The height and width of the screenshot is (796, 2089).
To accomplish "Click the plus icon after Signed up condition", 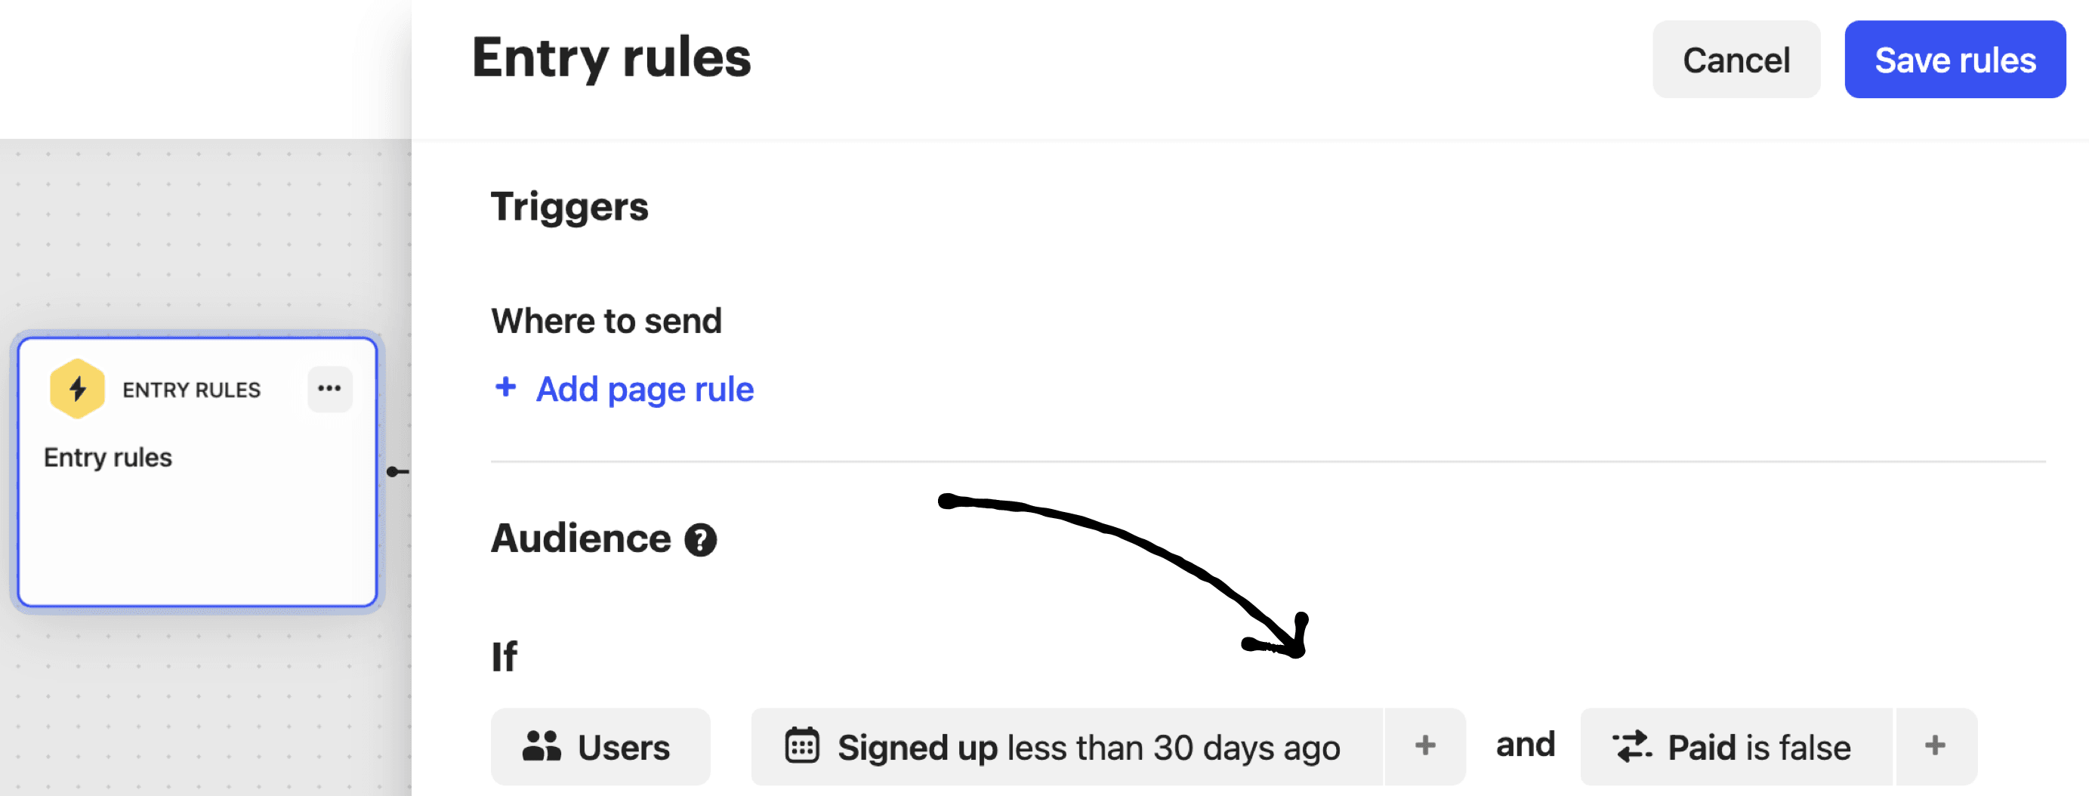I will click(1425, 747).
